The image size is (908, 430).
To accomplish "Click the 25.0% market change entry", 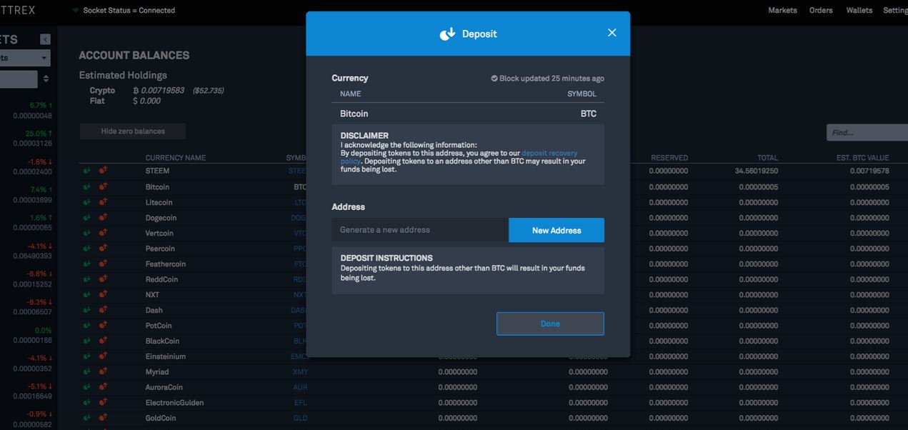I will (x=39, y=134).
